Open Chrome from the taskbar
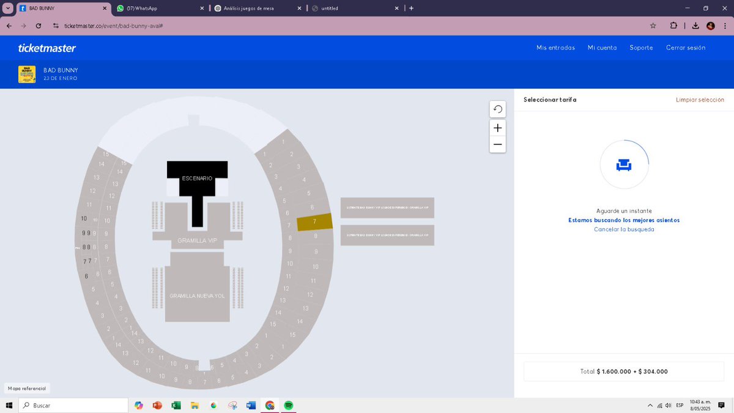734x413 pixels. coord(270,405)
